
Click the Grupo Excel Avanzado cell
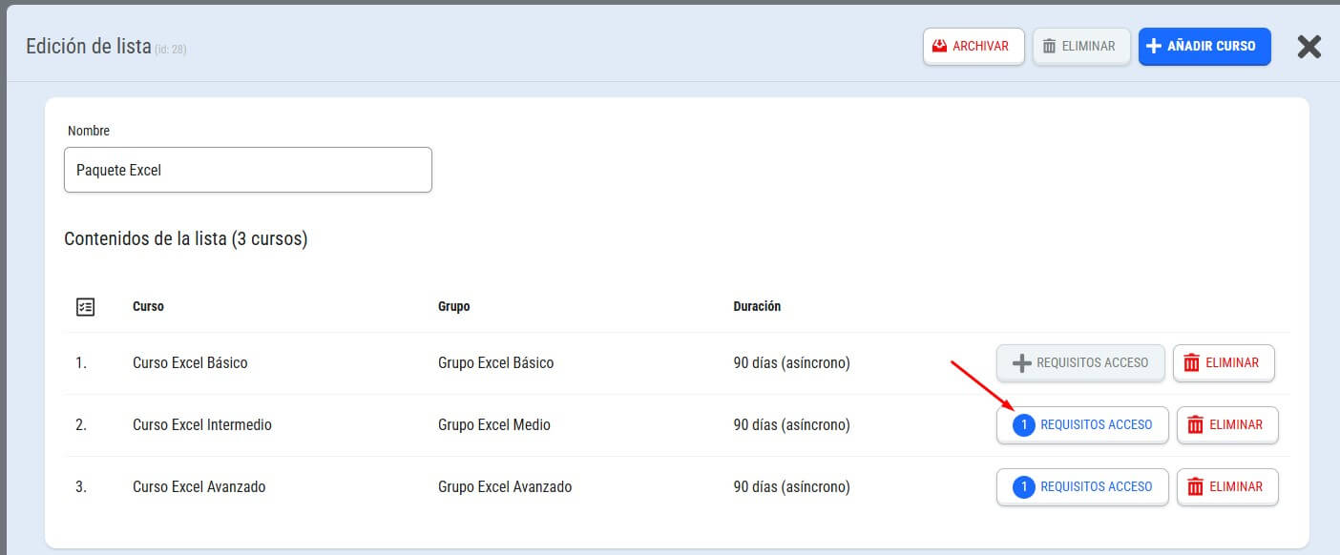(x=505, y=487)
